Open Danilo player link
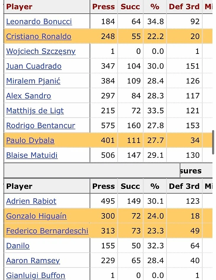The height and width of the screenshot is (280, 216). 18,246
